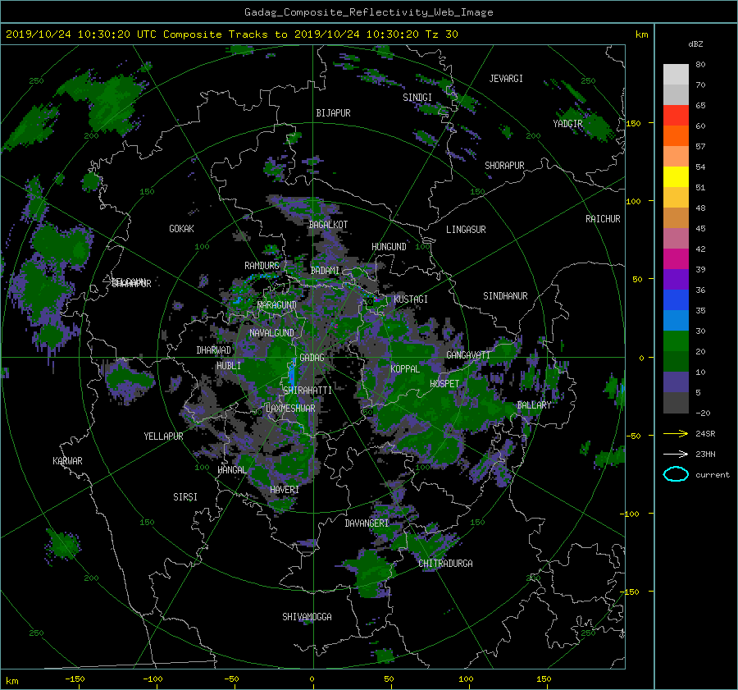Click the Gadag_Composite_Reflectivity_Web_Image title

368,12
